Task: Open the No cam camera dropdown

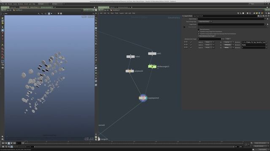Action: (x=91, y=17)
